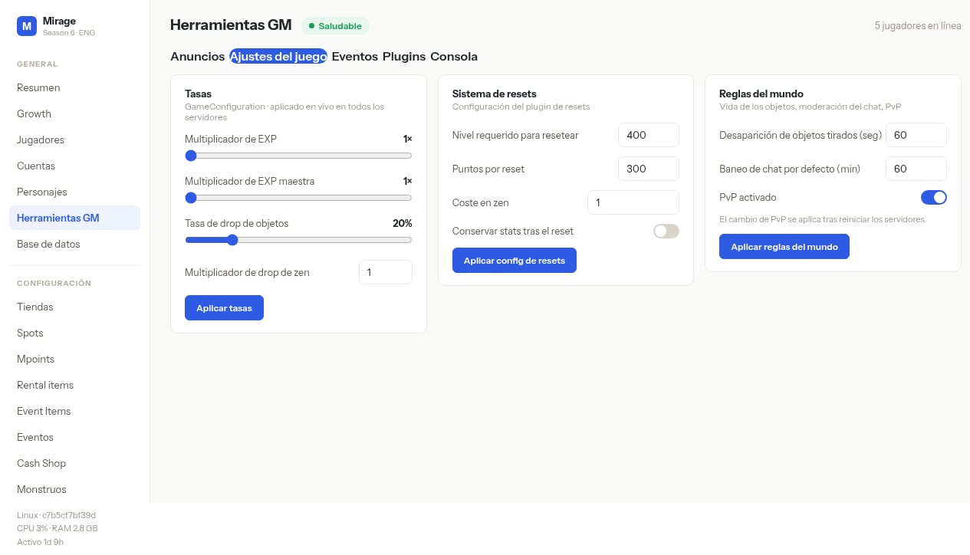Screen dimensions: 970x555
Task: Click the Season 6 · ENG subtitle
Action: (x=69, y=33)
